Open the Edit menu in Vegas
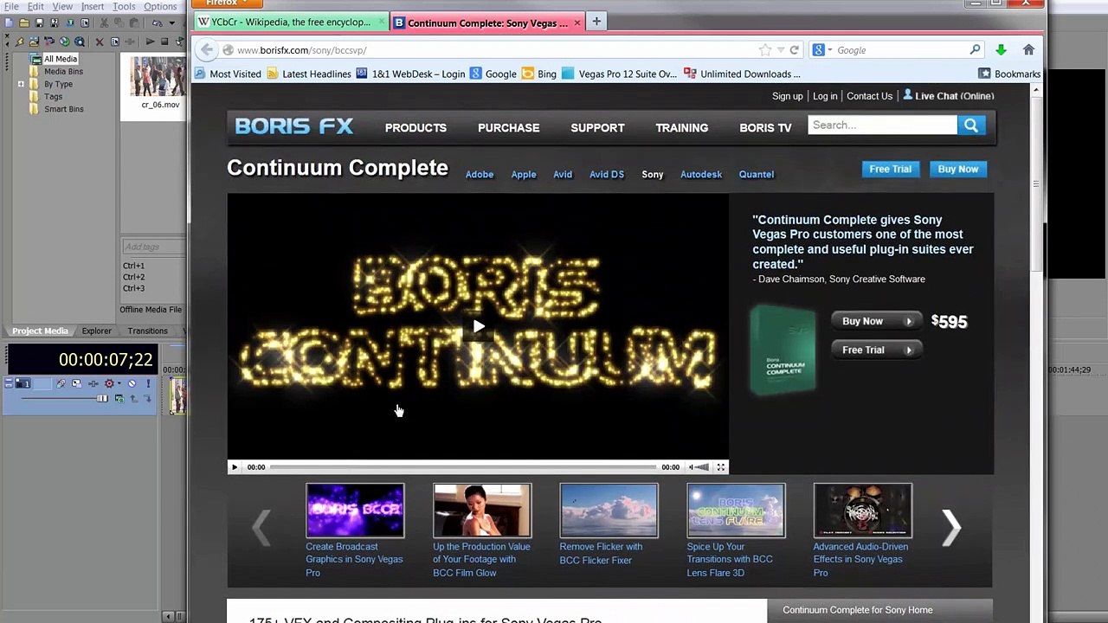Viewport: 1108px width, 623px height. (x=35, y=6)
